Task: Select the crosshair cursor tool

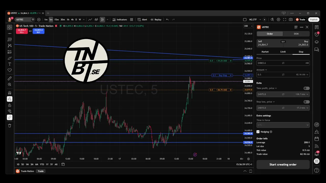Action: [10, 27]
